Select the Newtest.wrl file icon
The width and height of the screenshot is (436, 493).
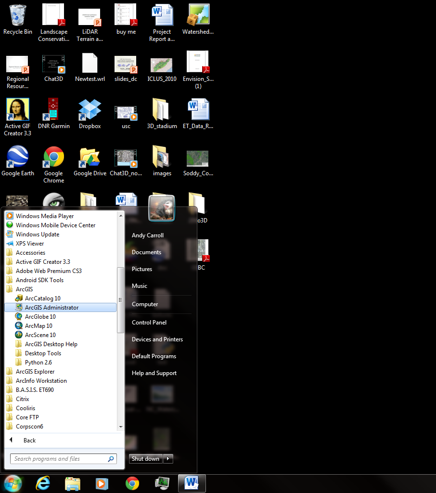(90, 67)
